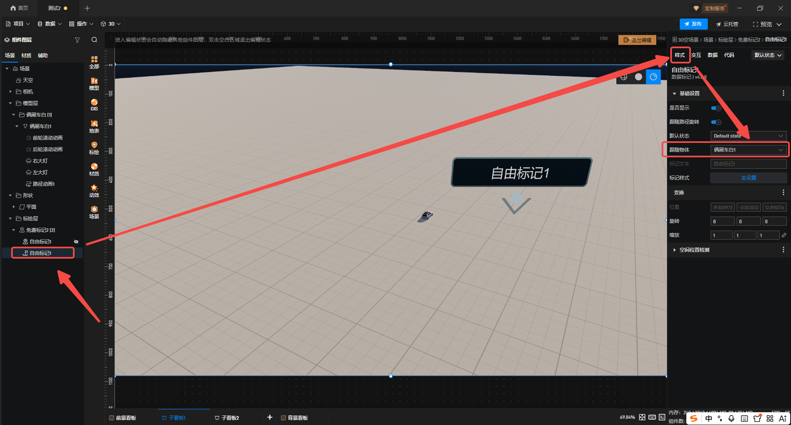This screenshot has height=425, width=791.
Task: Show the hidden 自由标记1 layer
Action: click(76, 242)
